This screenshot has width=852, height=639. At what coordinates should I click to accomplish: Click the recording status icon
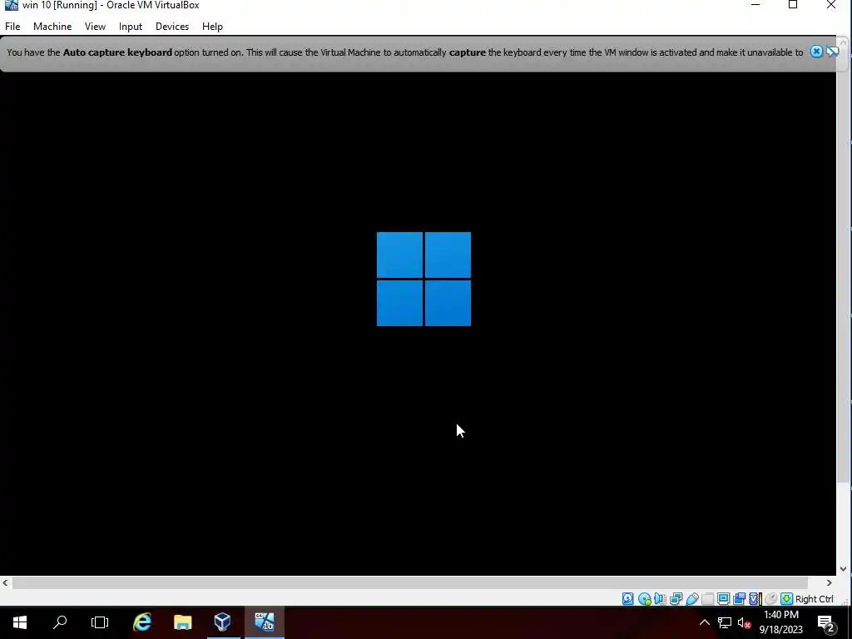tap(739, 599)
